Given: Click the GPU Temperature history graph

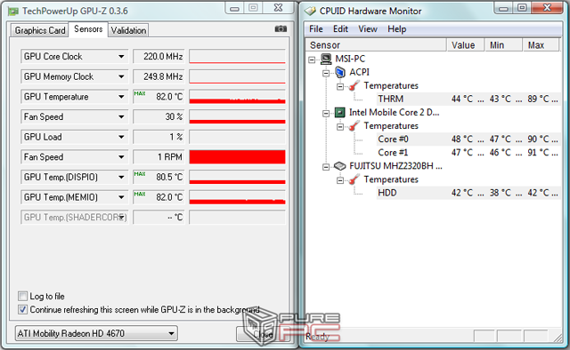Looking at the screenshot, I should [238, 97].
